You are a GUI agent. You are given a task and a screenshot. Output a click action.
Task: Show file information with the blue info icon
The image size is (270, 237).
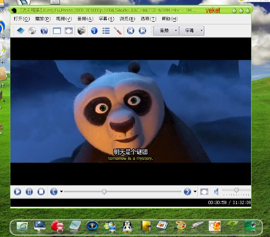point(94,31)
